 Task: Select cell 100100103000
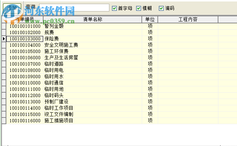pos(25,39)
